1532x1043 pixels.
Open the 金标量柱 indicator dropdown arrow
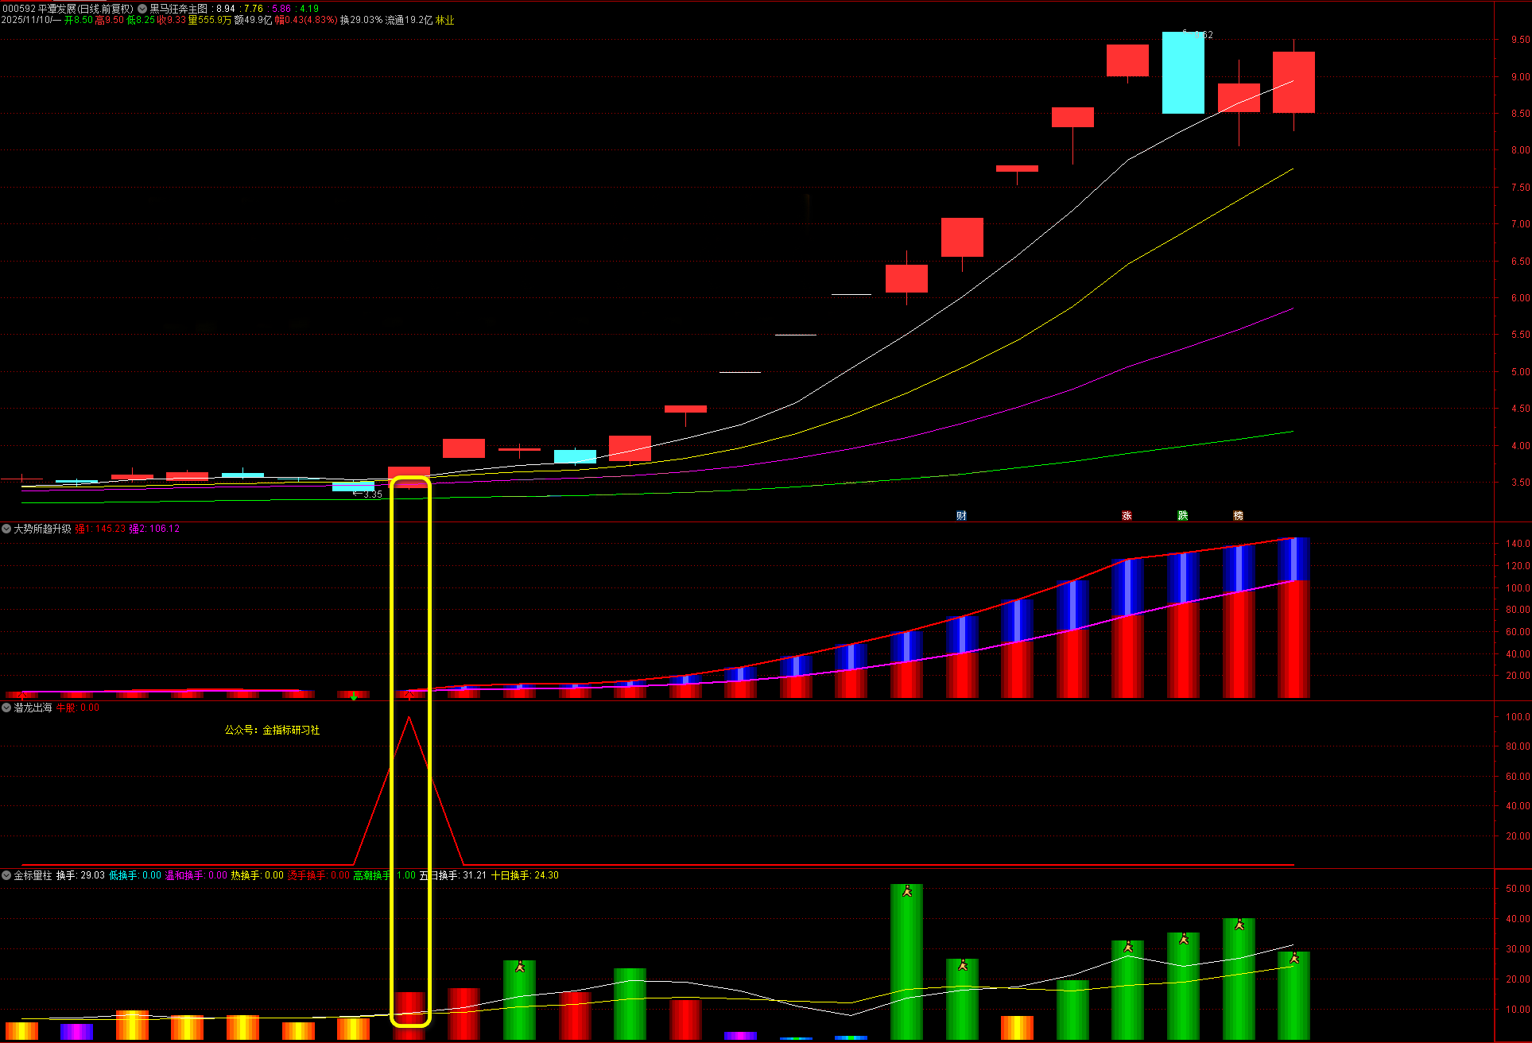click(x=6, y=875)
